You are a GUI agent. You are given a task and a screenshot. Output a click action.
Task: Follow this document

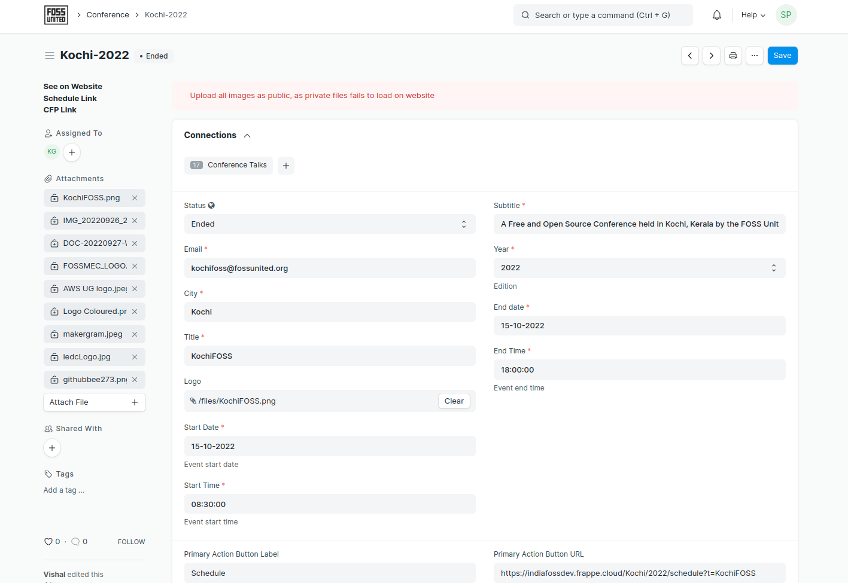pos(131,542)
